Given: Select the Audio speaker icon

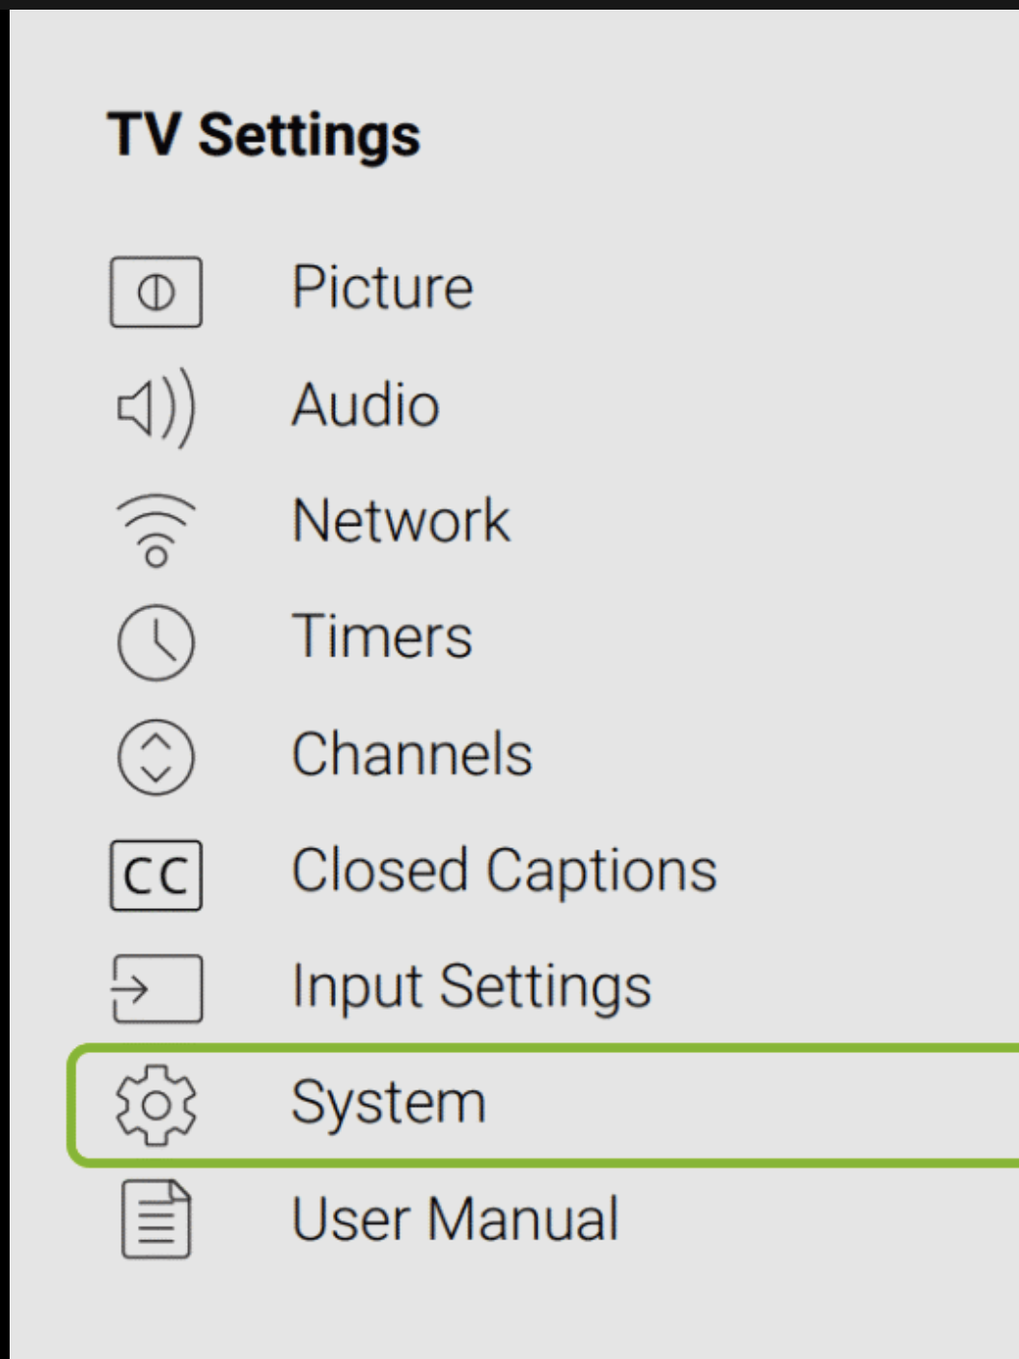Looking at the screenshot, I should (x=156, y=405).
